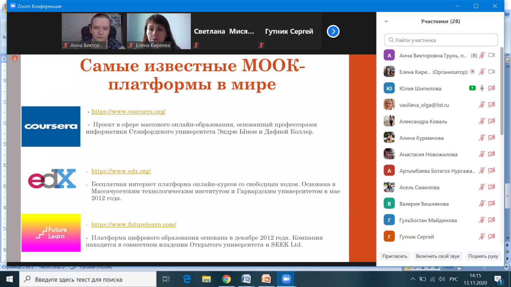The image size is (511, 287).
Task: Click the Windows taskbar search box
Action: 88,279
